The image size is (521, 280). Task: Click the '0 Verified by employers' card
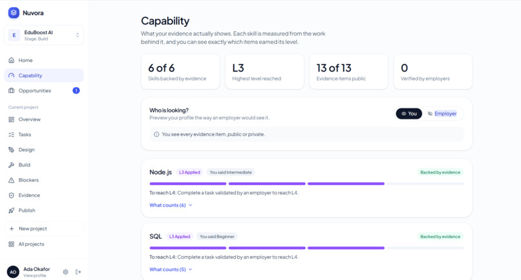[x=433, y=72]
